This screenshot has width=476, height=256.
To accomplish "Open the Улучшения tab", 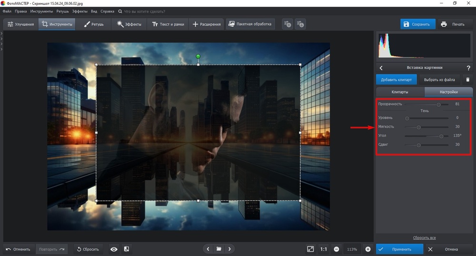I will click(20, 24).
